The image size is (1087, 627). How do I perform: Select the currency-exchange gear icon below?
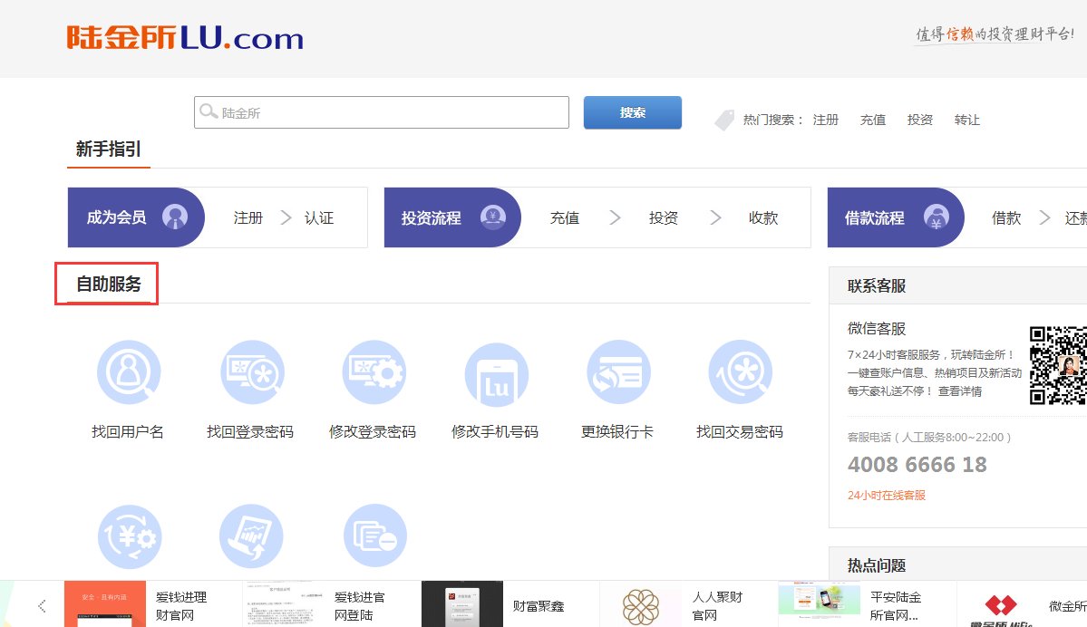[129, 536]
